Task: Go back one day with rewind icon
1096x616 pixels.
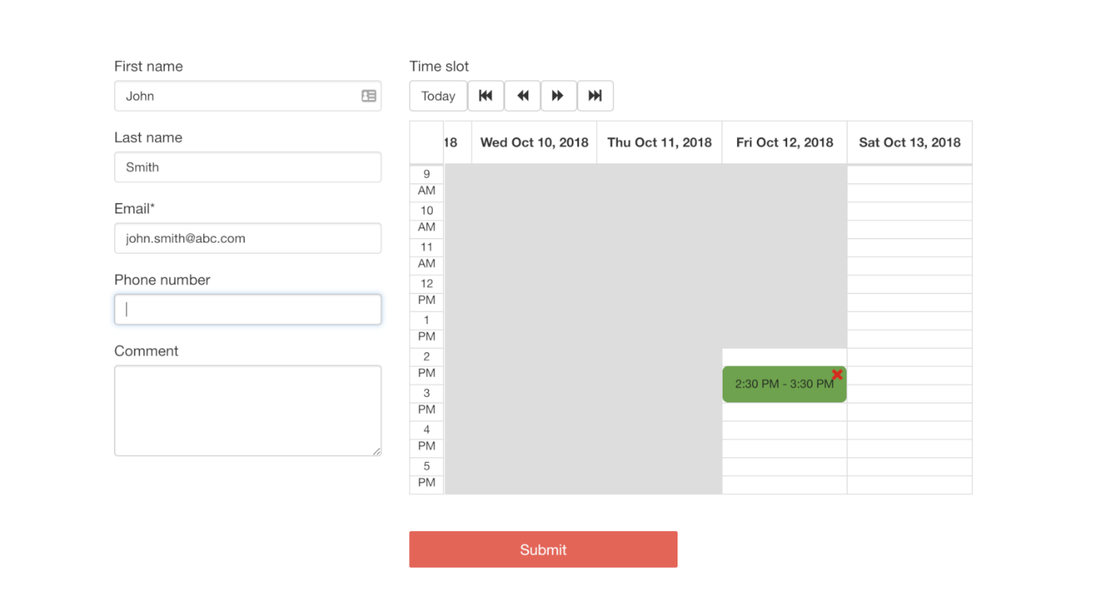Action: [523, 96]
